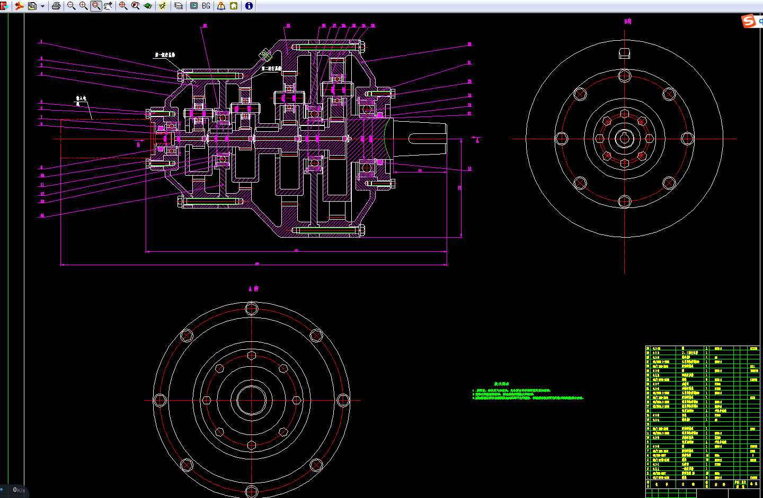Click the home page icon
Image resolution: width=763 pixels, height=498 pixels.
[x=234, y=6]
